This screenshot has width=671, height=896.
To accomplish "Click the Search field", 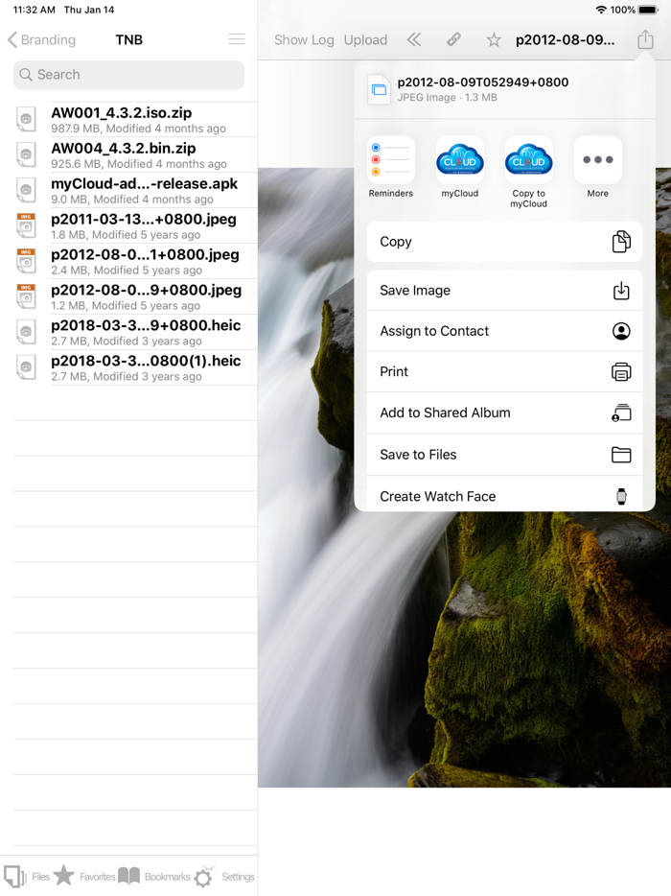I will 129,75.
